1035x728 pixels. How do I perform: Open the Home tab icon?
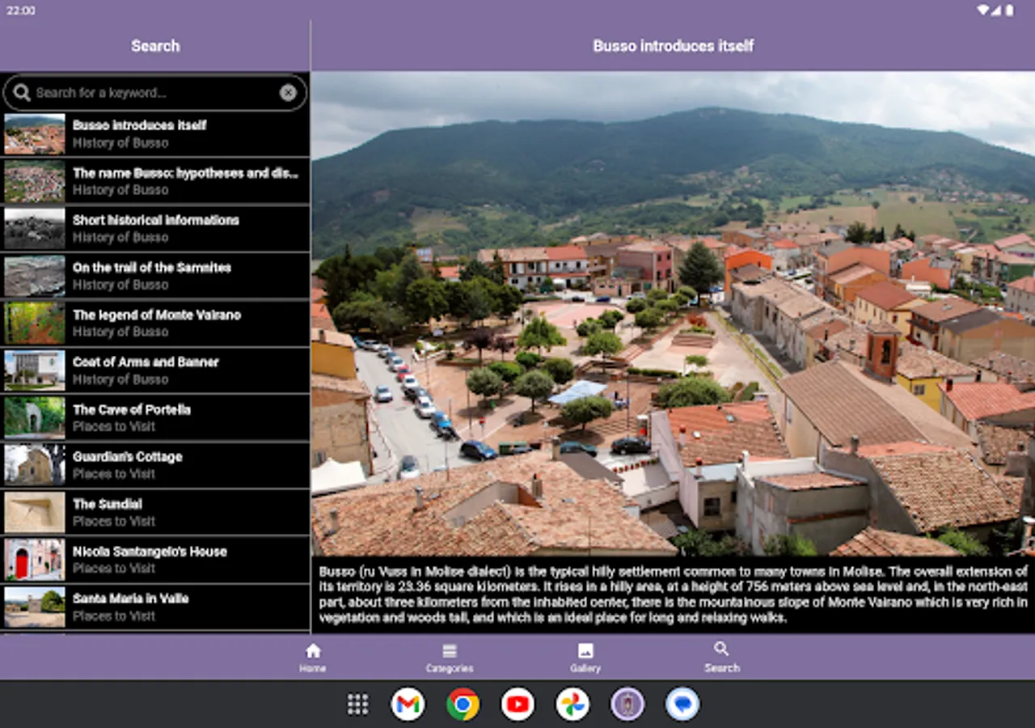(313, 650)
